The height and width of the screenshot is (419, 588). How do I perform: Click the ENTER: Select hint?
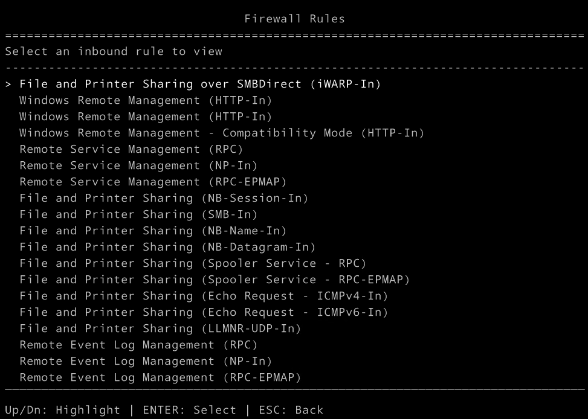(x=189, y=411)
